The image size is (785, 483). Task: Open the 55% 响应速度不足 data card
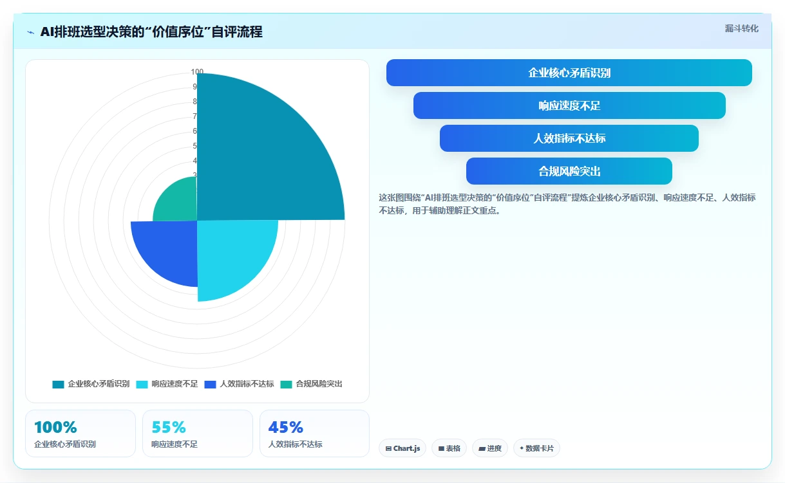pyautogui.click(x=198, y=433)
